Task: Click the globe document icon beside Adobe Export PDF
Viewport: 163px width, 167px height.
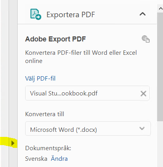Action: pos(146,39)
